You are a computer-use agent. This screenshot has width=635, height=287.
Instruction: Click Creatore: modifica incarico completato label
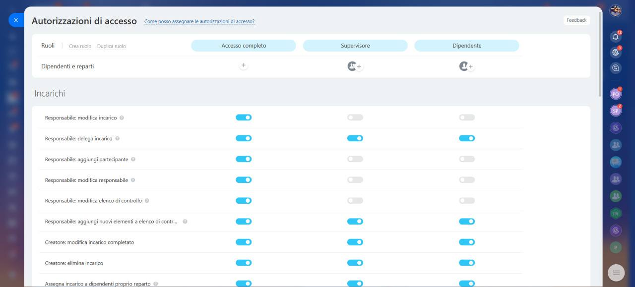[89, 242]
